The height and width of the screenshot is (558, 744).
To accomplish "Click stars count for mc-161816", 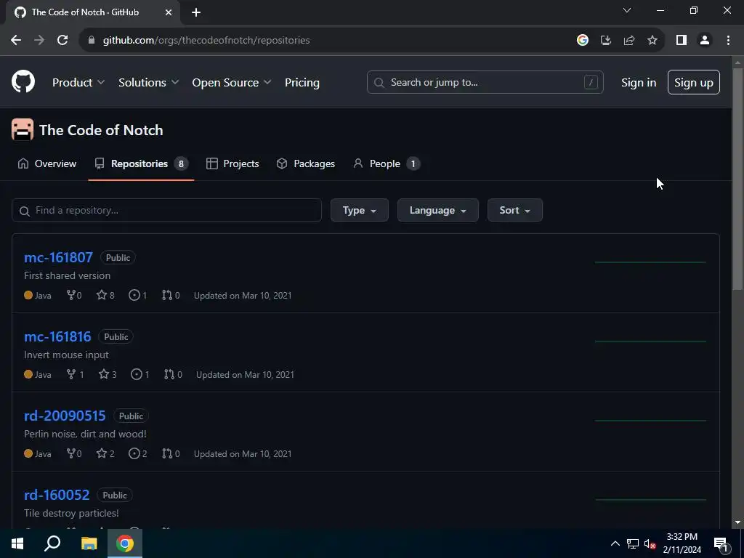I will 108,374.
